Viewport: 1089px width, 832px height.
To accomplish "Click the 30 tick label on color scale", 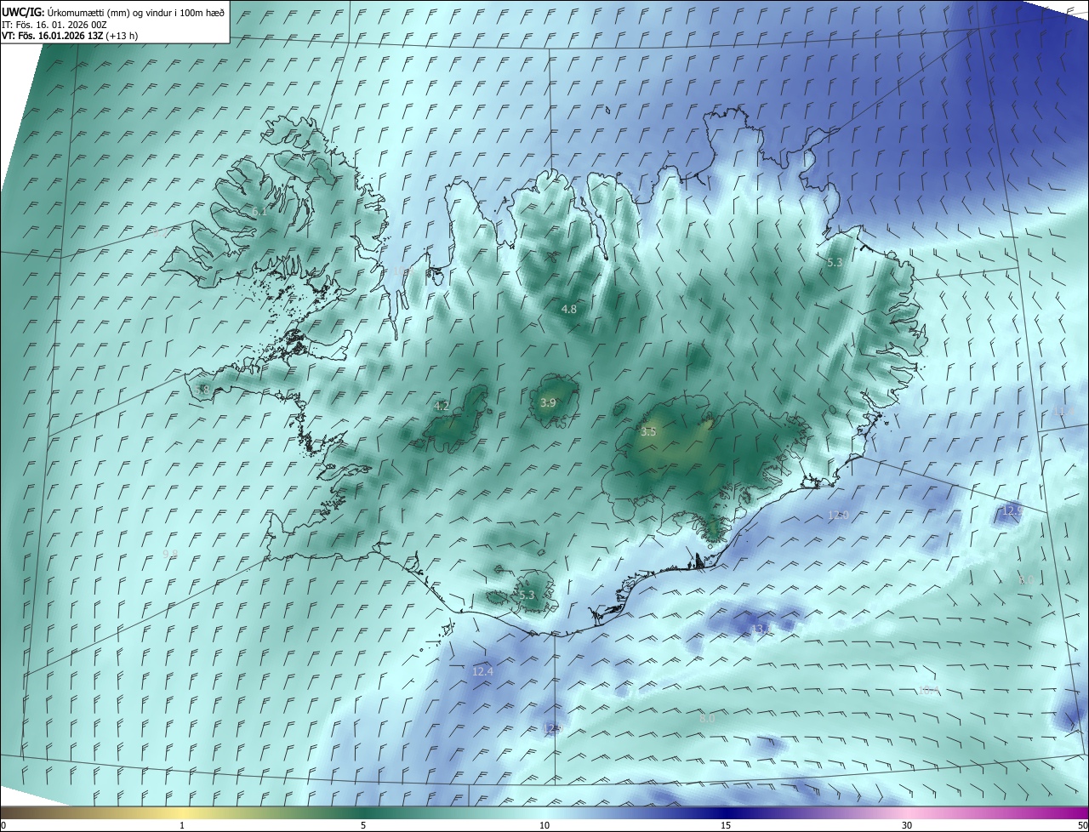I will pyautogui.click(x=907, y=825).
